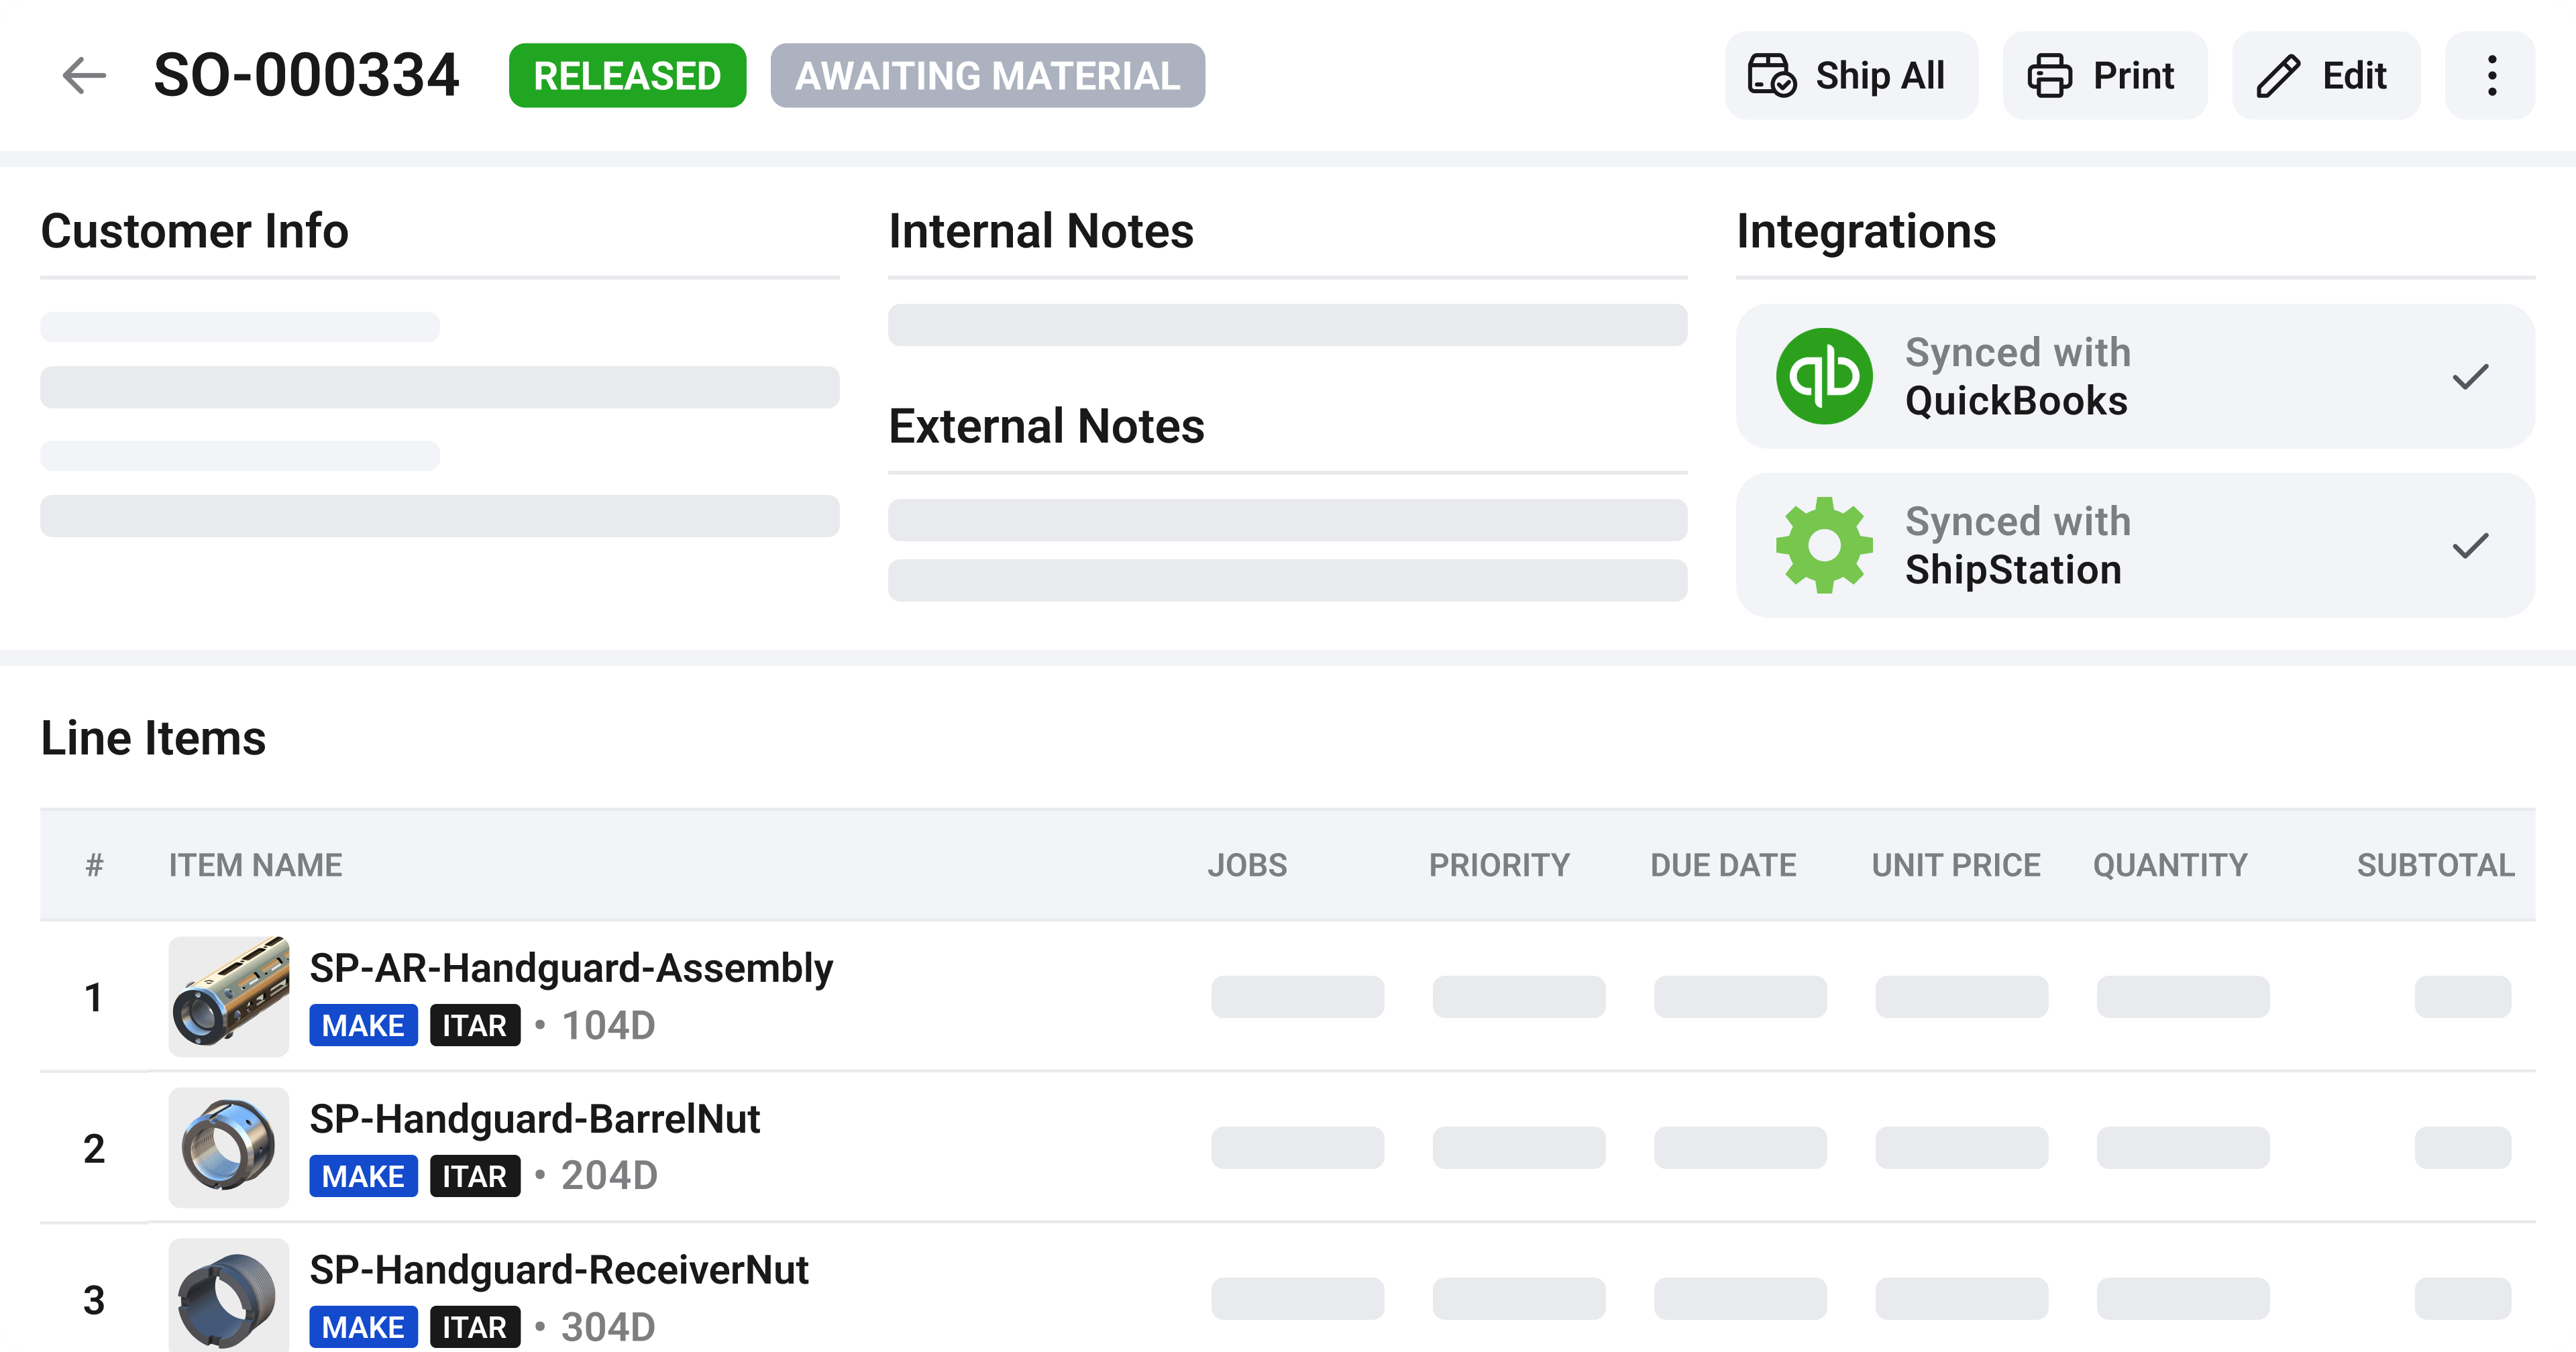Viewport: 2576px width, 1352px height.
Task: Click the back arrow icon
Action: 84,76
